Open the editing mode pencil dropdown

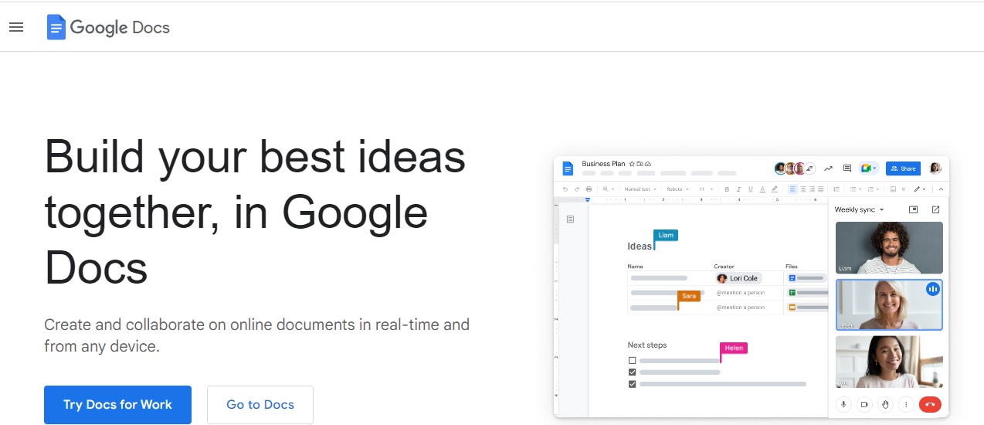pos(918,189)
